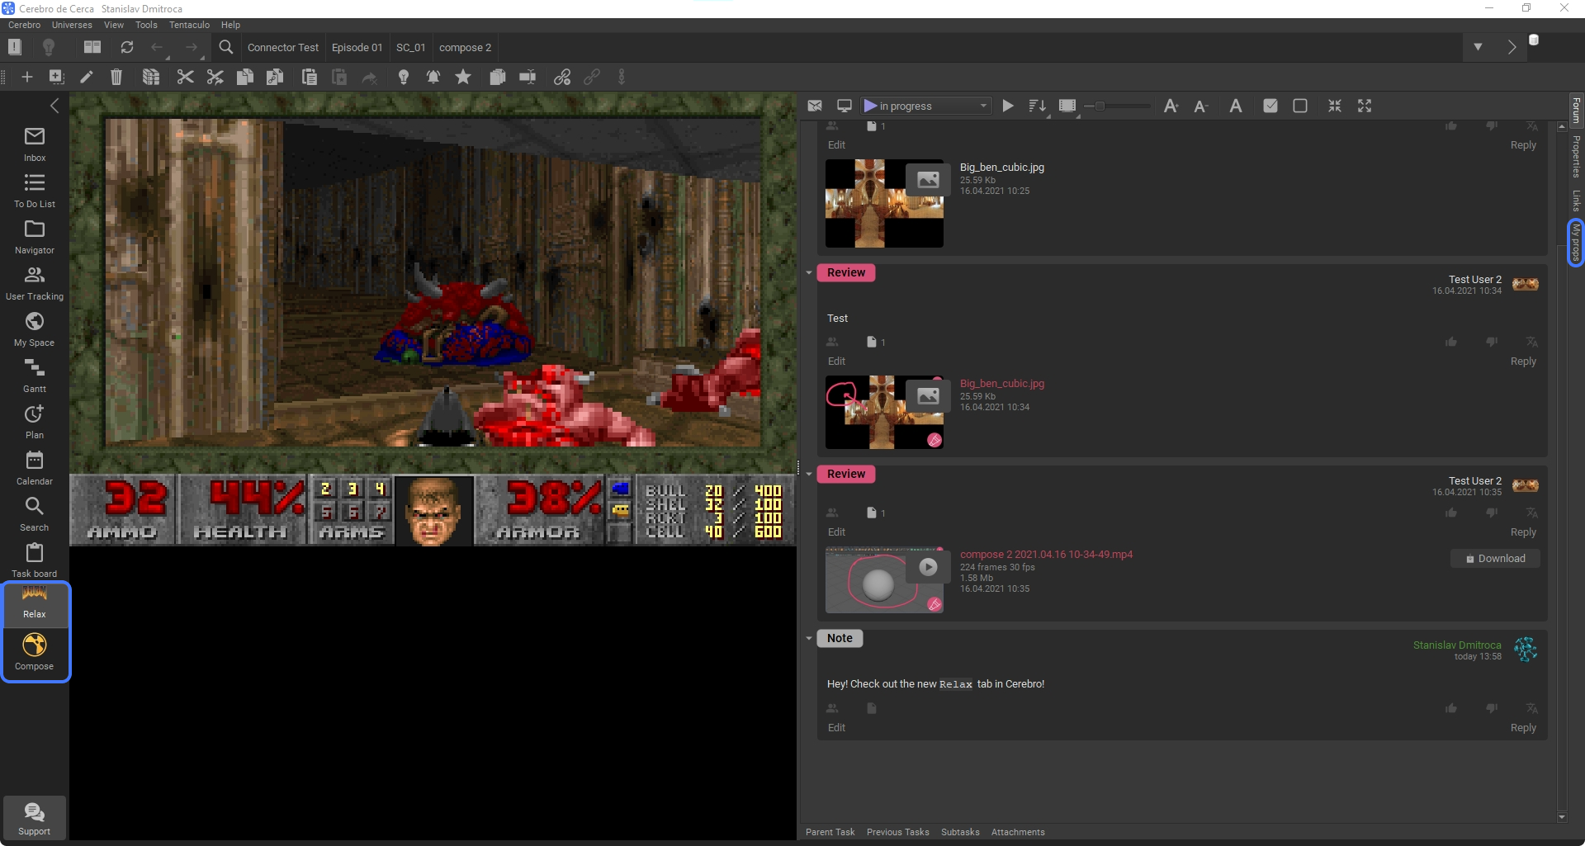Open the To Do List
The width and height of the screenshot is (1585, 846).
pyautogui.click(x=35, y=190)
